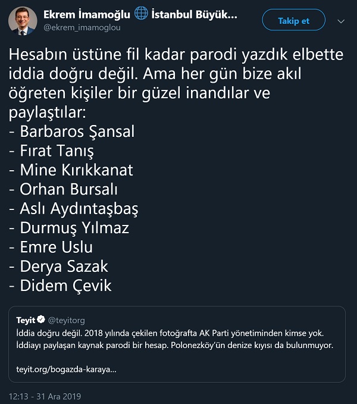Click the 12:13 - 31 Ara 2019 timestamp
The image size is (357, 404).
44,396
